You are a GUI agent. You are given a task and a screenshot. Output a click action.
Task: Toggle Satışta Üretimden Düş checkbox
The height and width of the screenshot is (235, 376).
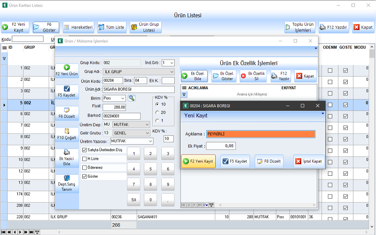click(x=85, y=150)
